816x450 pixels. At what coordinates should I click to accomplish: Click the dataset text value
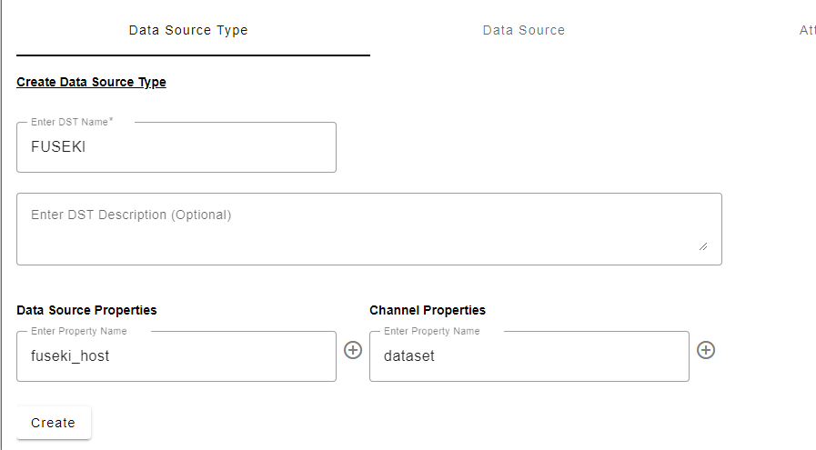pyautogui.click(x=409, y=356)
